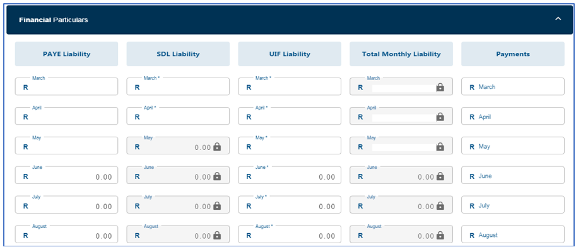Image resolution: width=576 pixels, height=247 pixels.
Task: Select the UIF Liability column header
Action: [x=290, y=54]
